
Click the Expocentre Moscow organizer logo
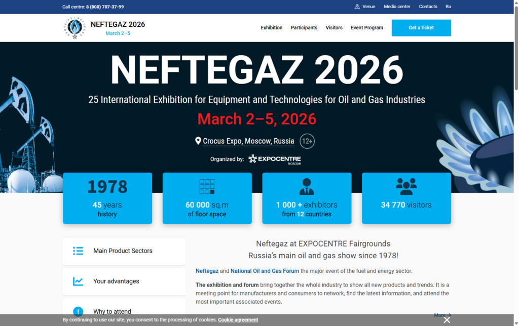(x=274, y=159)
